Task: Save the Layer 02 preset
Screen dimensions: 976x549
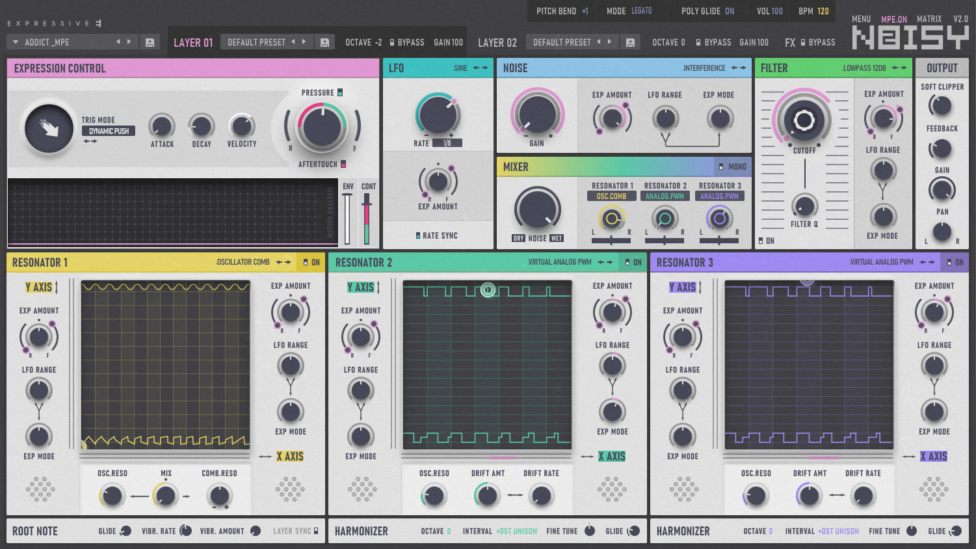Action: point(629,42)
